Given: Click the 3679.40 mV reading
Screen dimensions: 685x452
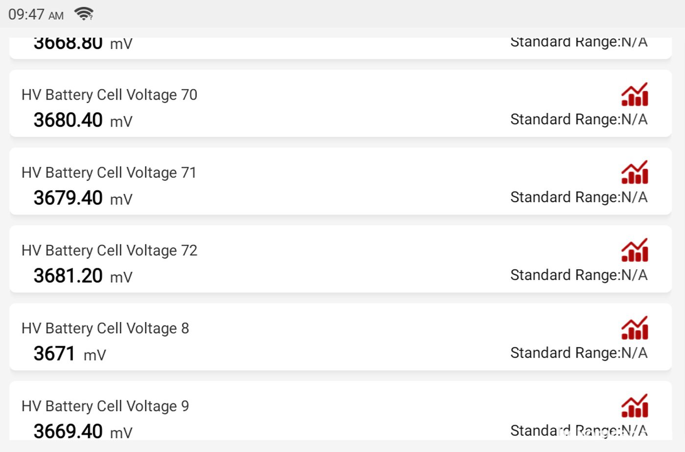Looking at the screenshot, I should coord(83,198).
